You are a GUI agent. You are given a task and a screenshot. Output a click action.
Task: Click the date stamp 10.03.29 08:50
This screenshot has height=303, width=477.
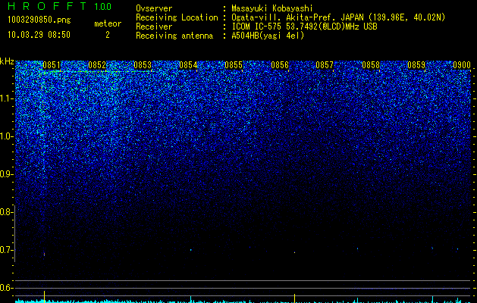pyautogui.click(x=39, y=35)
